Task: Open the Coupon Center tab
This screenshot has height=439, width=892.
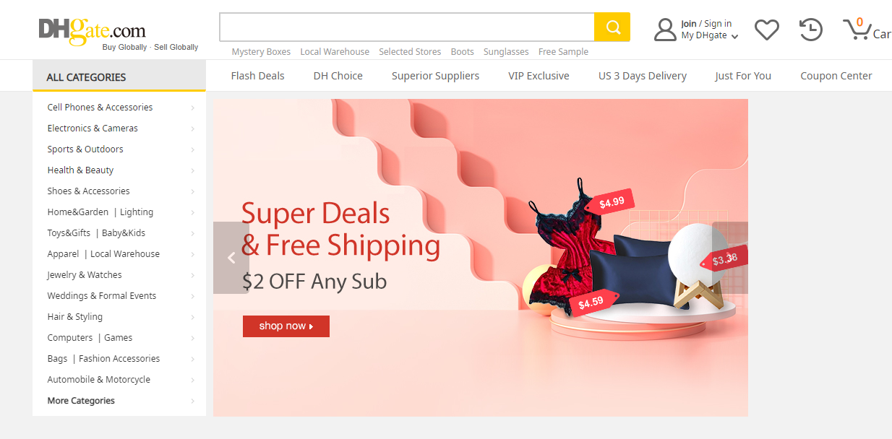Action: [x=836, y=76]
